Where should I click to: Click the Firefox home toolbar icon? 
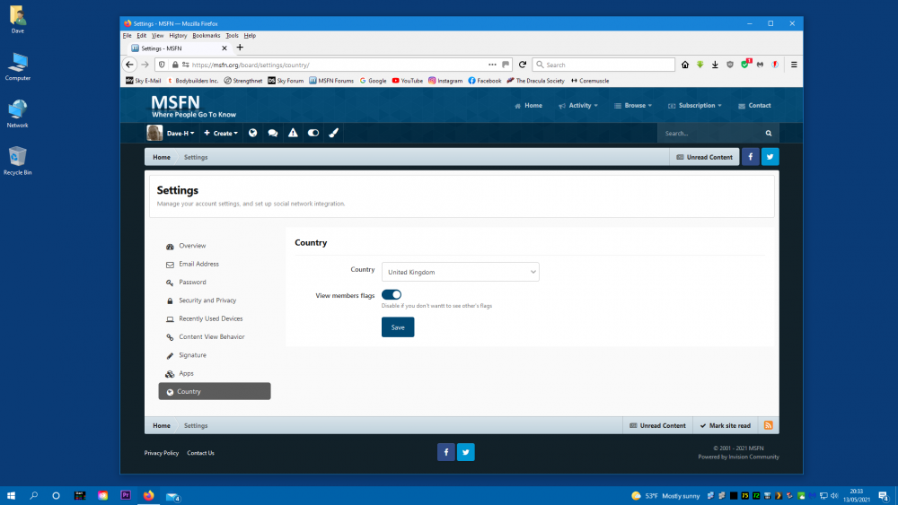tap(685, 65)
